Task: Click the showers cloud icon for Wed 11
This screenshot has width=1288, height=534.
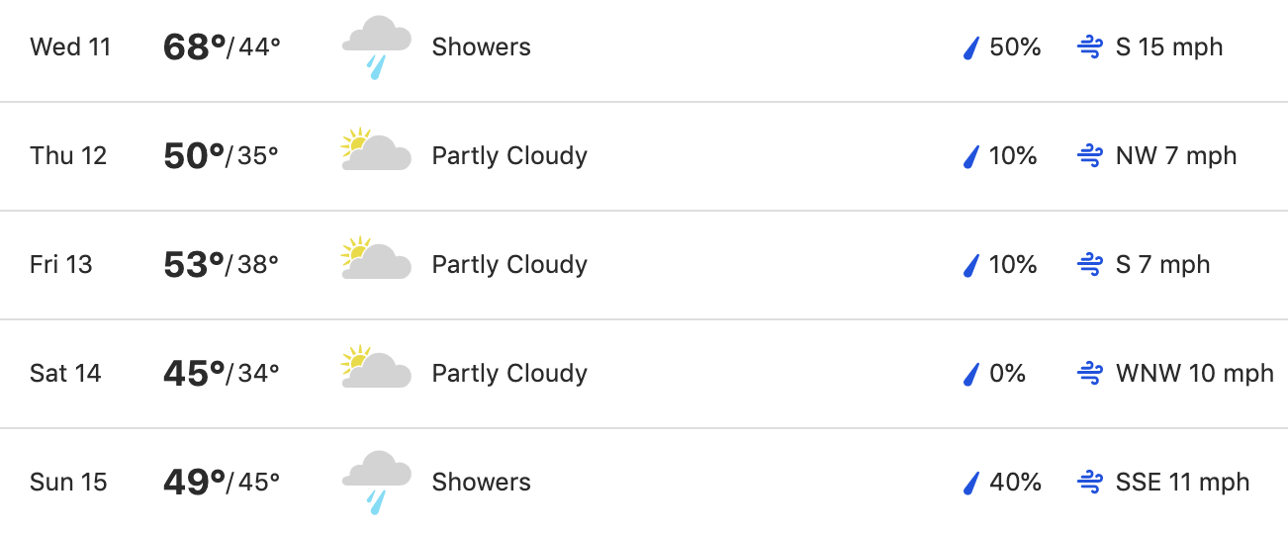Action: pyautogui.click(x=376, y=47)
